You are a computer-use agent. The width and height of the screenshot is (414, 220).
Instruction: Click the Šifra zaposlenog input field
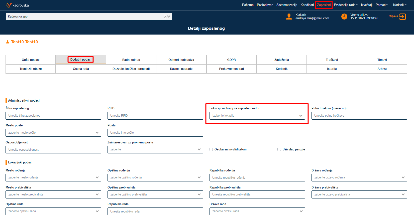point(53,116)
